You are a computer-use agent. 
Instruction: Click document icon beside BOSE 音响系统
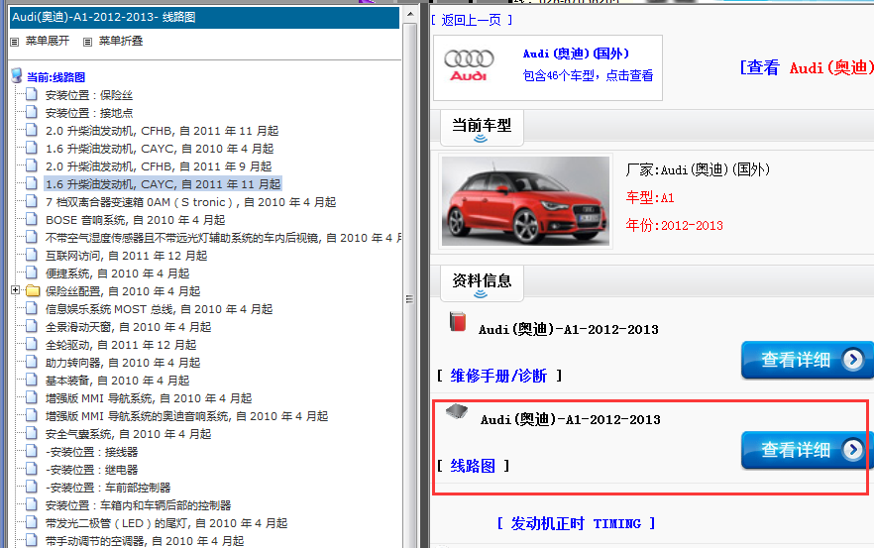click(33, 220)
